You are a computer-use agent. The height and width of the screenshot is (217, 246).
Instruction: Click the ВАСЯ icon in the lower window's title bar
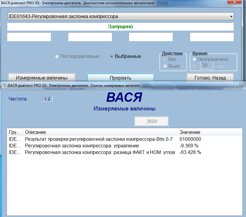coord(4,86)
